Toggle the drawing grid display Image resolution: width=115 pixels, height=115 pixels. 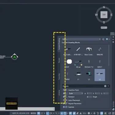coord(39,113)
